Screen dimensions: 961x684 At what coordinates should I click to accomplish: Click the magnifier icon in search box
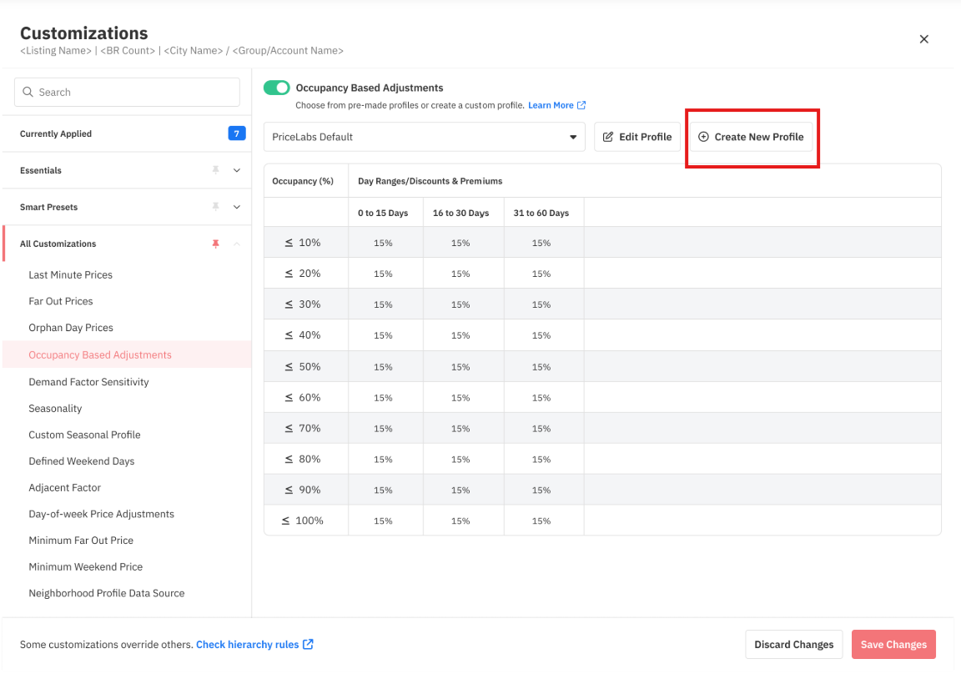point(28,93)
